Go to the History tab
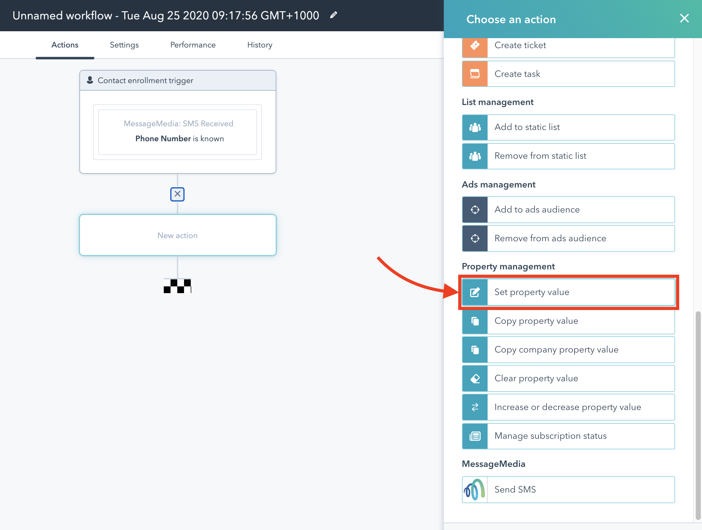 click(x=260, y=45)
